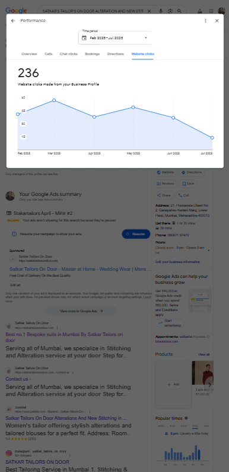Open the Google apps grid

[211, 11]
